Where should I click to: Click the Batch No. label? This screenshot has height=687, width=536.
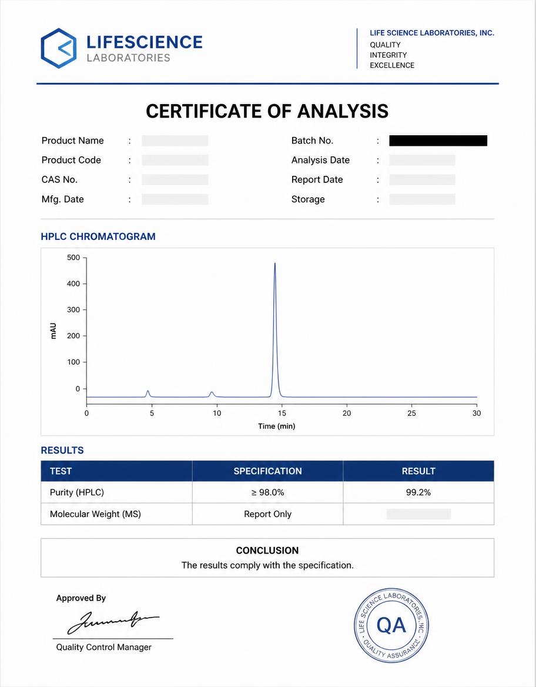(x=312, y=141)
